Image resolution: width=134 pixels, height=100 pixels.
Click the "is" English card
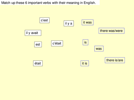click(85, 42)
